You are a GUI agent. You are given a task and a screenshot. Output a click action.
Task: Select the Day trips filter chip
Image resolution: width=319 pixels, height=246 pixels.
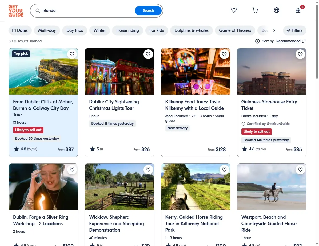[x=75, y=30]
